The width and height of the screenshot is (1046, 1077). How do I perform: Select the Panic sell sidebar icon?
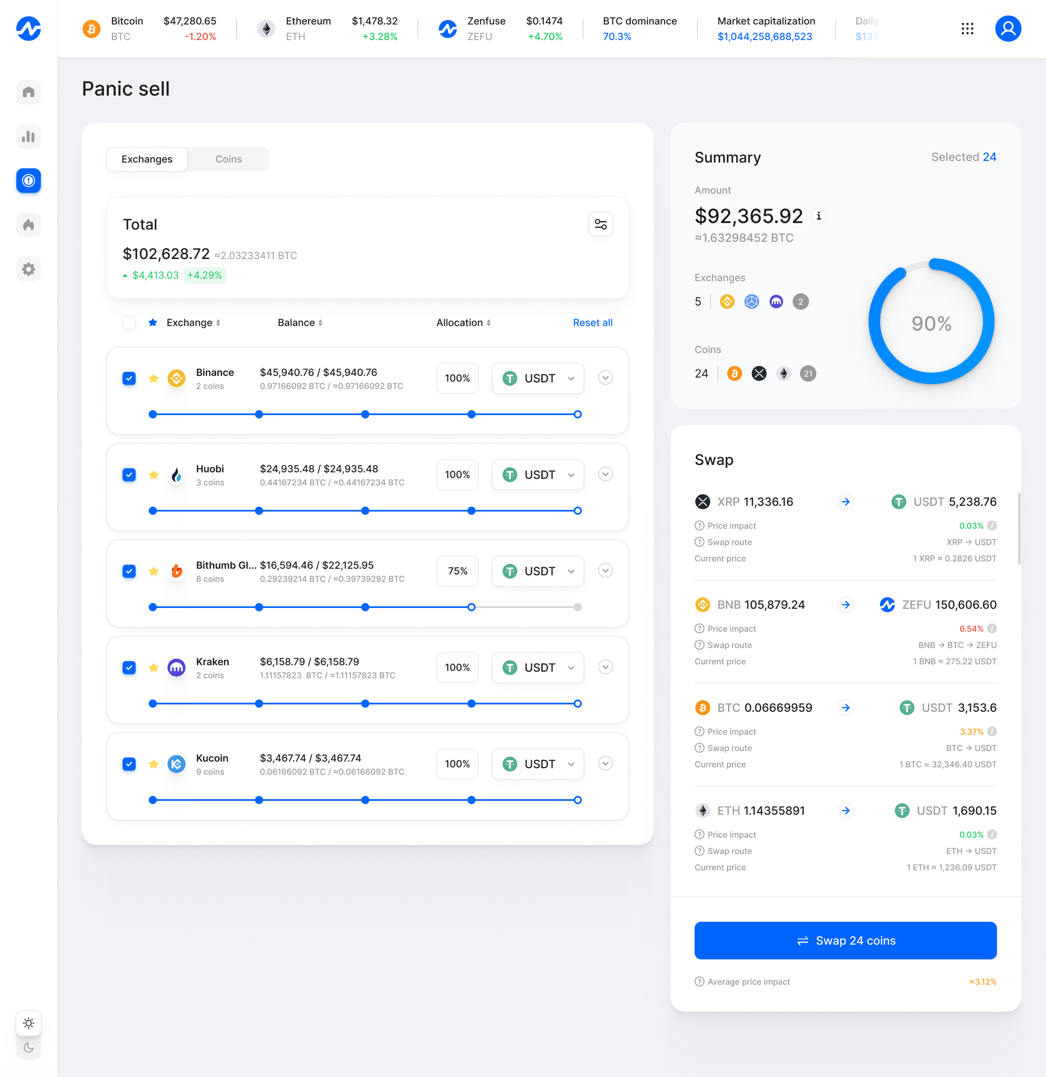click(28, 180)
